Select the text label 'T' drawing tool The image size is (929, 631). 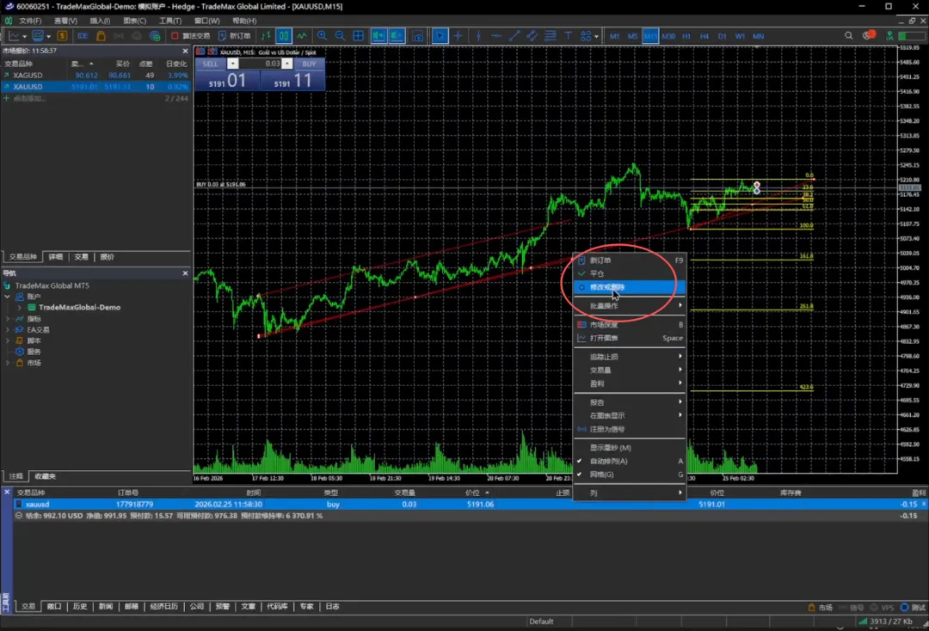[568, 36]
